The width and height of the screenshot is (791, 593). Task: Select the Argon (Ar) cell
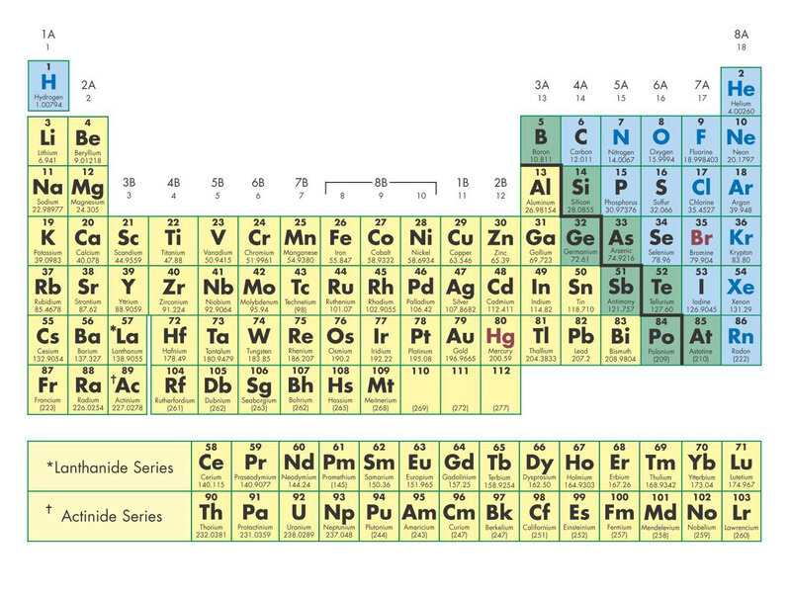coord(741,191)
